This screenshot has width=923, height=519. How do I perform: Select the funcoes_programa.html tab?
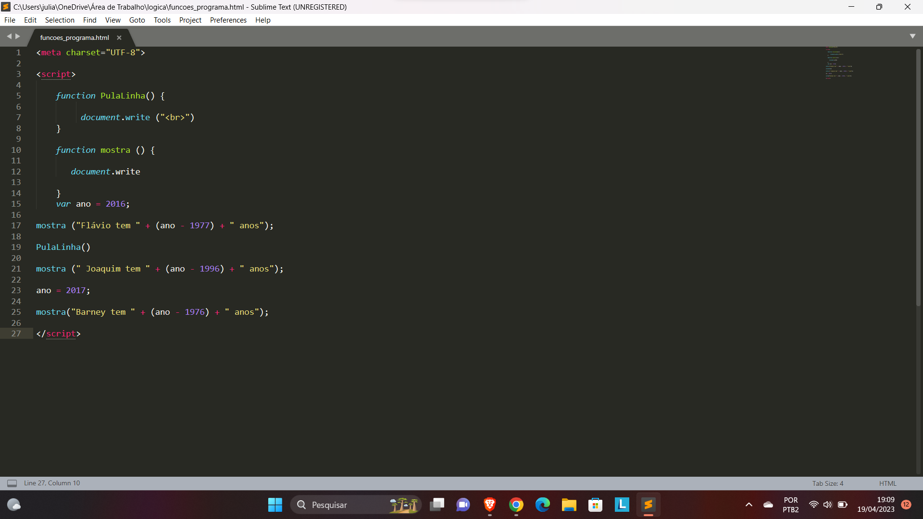tap(75, 37)
